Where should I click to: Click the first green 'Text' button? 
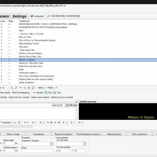(48, 93)
